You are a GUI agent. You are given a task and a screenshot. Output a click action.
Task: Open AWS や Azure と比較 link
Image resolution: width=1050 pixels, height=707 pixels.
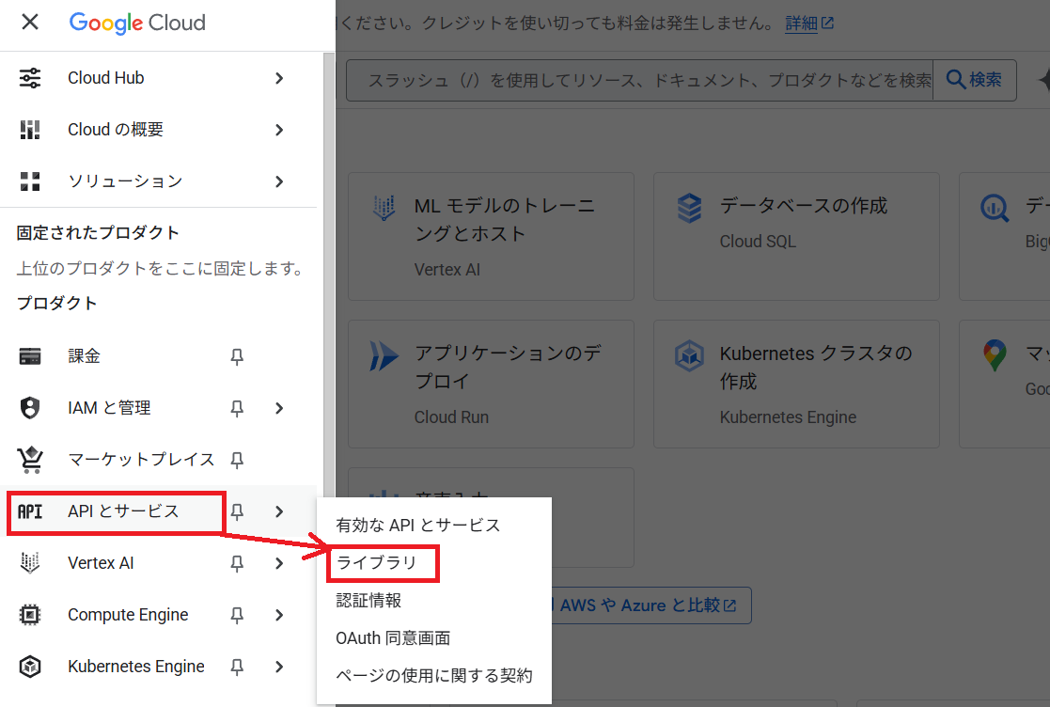[x=650, y=605]
